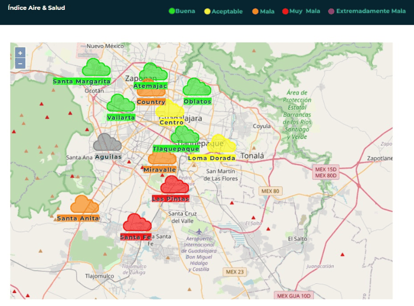Click the Miravalle station label
The width and height of the screenshot is (414, 306).
[x=160, y=170]
